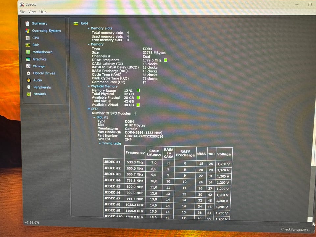Viewport: 316px width, 237px height.
Task: Open the Audio speaker icon
Action: [29, 80]
